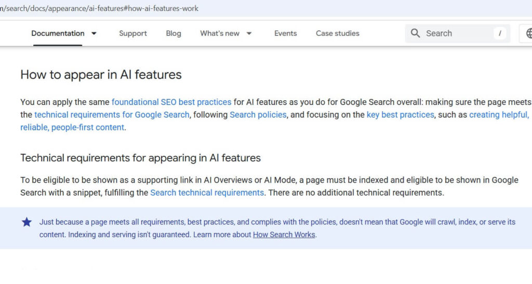Open the Case studies tab
This screenshot has height=284, width=532.
click(337, 33)
